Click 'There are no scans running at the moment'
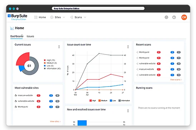Screen dimensions: 196x130 tap(159, 108)
